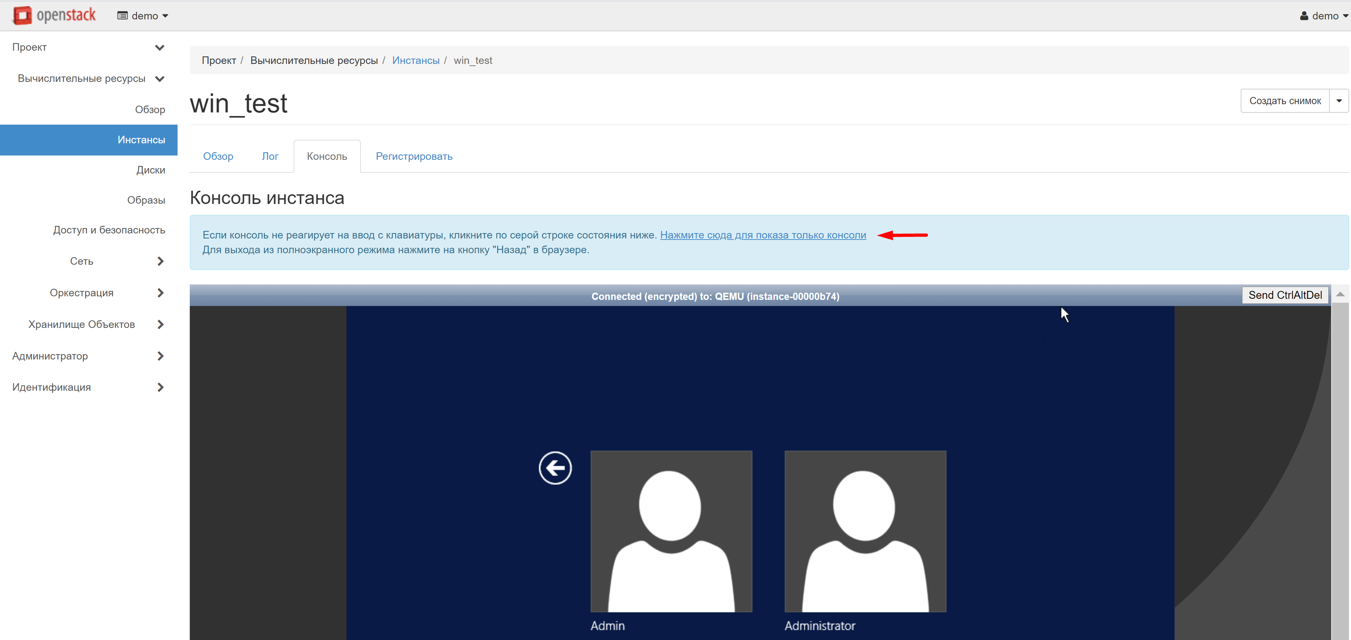
Task: Open the dropdown arrow beside Создать снимок
Action: (x=1338, y=101)
